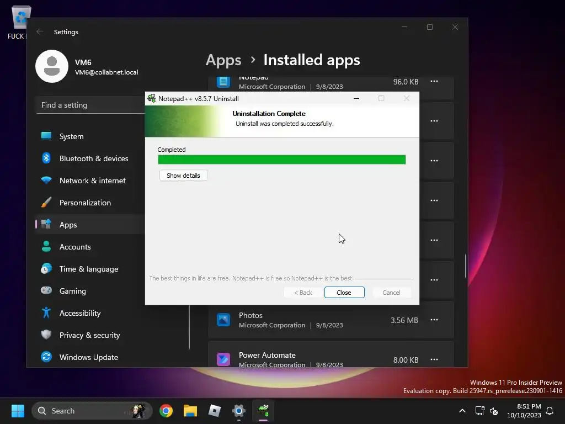Open Privacy & security settings
The width and height of the screenshot is (565, 424).
(x=90, y=335)
